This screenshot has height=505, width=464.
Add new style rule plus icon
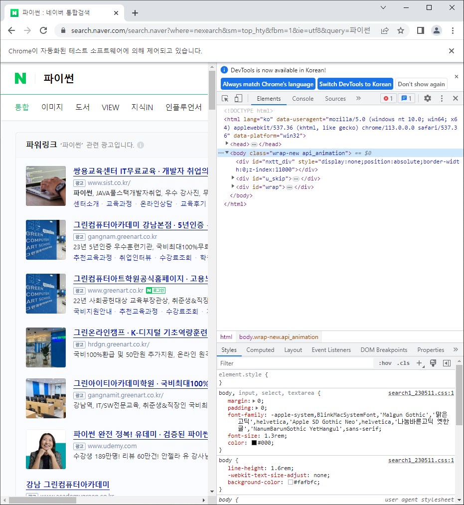pos(419,363)
